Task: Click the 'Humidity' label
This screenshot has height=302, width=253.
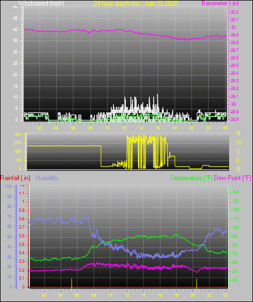Action: click(x=47, y=178)
